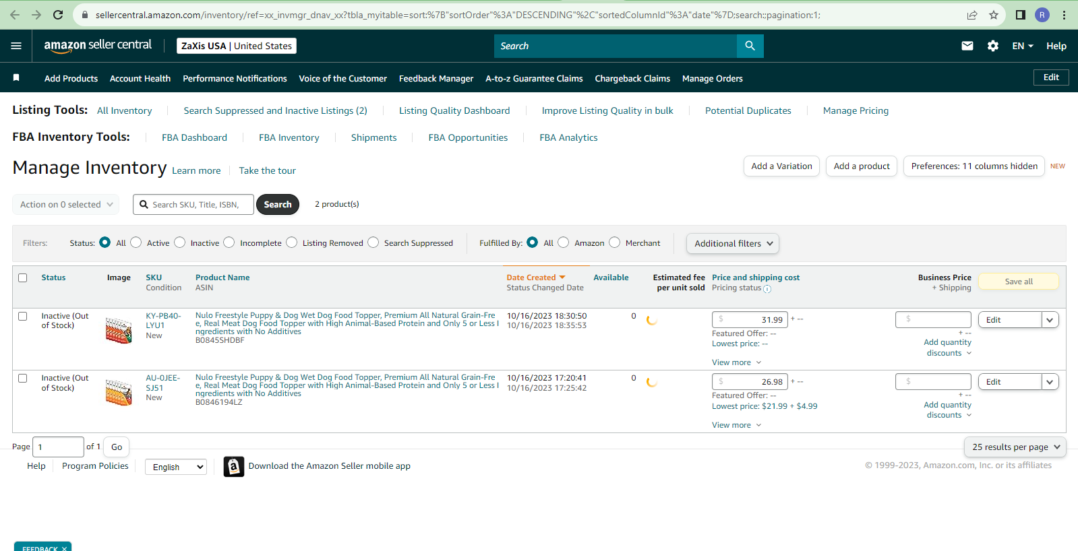Open the Manage Pricing link
The height and width of the screenshot is (551, 1078).
[856, 110]
